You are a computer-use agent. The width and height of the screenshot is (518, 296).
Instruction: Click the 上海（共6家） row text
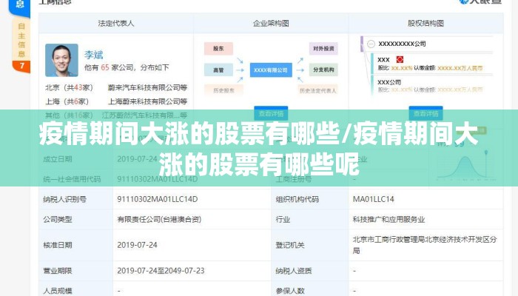click(x=67, y=101)
